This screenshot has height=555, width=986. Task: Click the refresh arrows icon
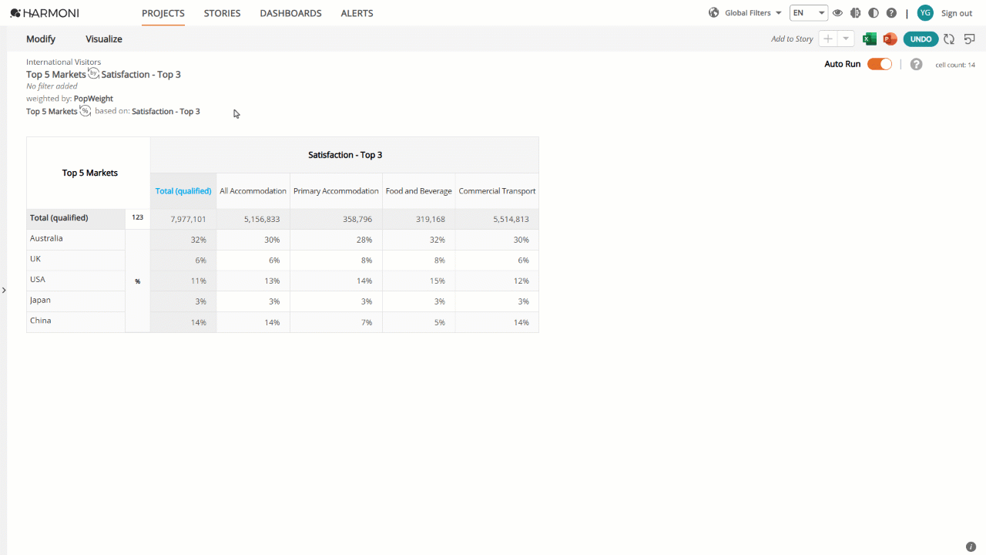pos(949,39)
